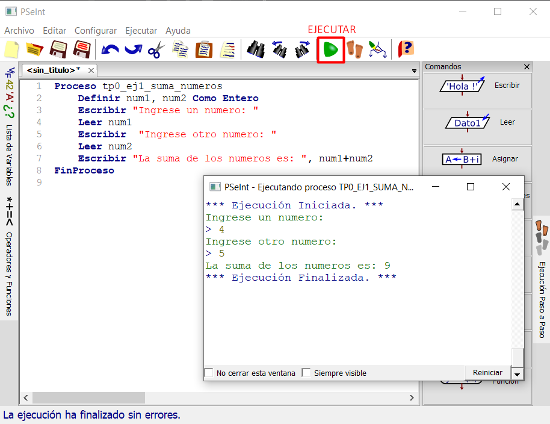Run the program with the green EJECUTAR button
Screen dimensions: 550x424
point(330,50)
